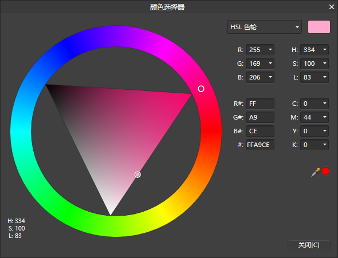The image size is (338, 258).
Task: Click the hex field showing FFA9CE
Action: 260,145
